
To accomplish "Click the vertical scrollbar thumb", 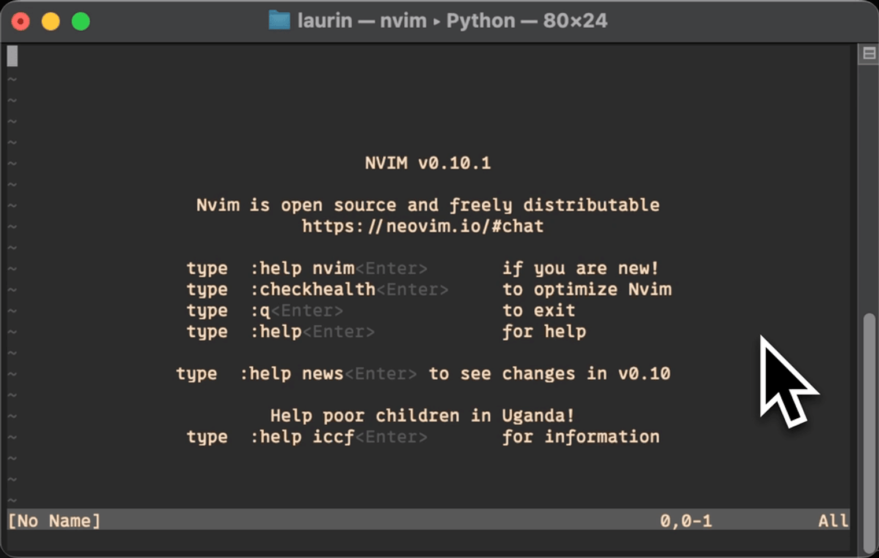I will tap(869, 432).
